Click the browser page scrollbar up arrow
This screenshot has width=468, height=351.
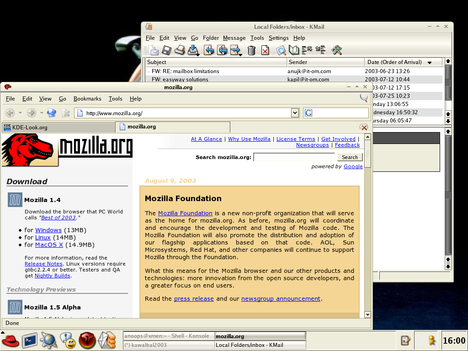pos(368,137)
